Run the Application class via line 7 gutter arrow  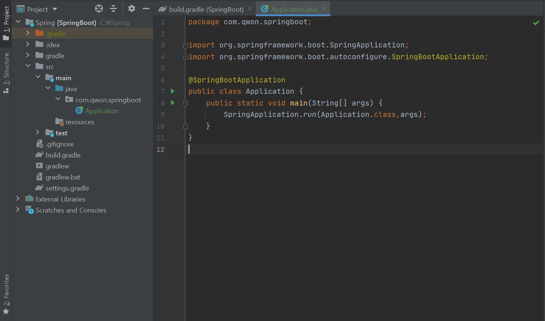coord(173,91)
